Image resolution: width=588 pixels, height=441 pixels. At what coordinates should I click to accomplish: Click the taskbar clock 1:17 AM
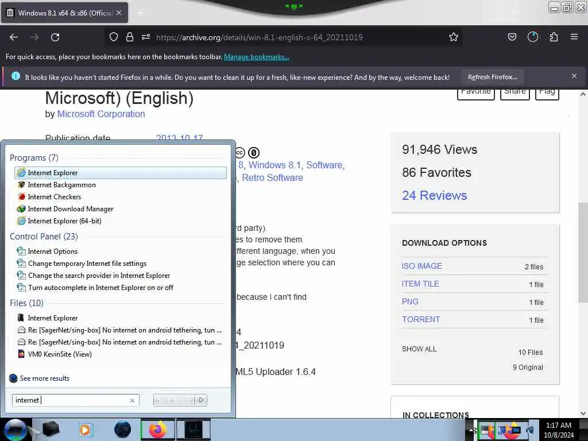559,430
